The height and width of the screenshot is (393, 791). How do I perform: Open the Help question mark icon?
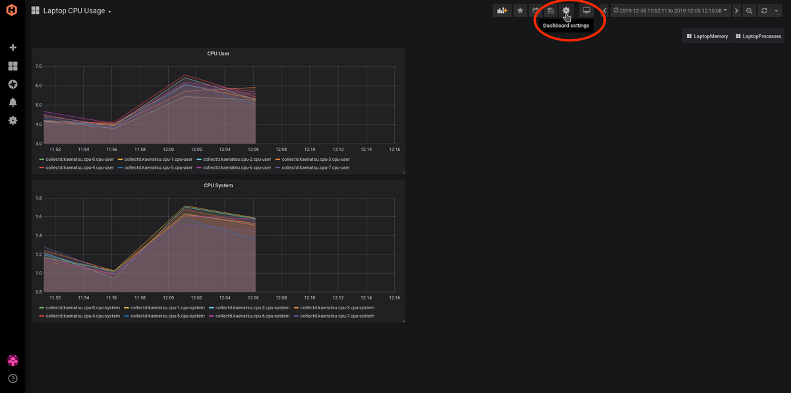pos(13,378)
